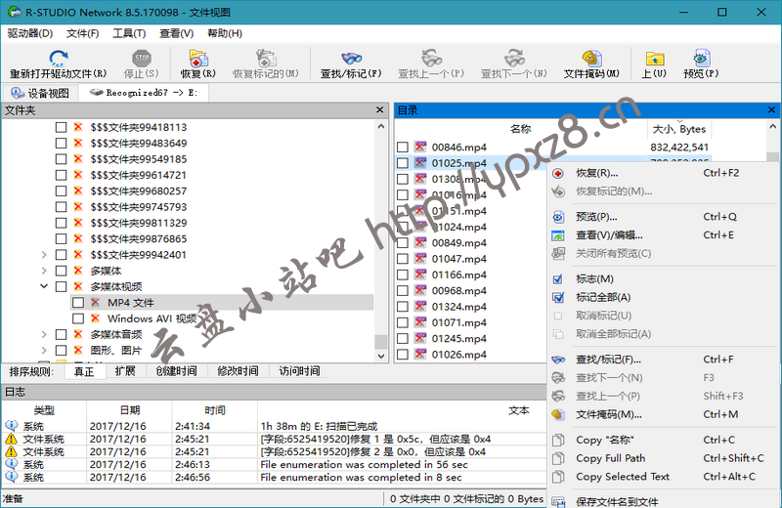Check the box for 01026.mp4
The width and height of the screenshot is (782, 508).
[403, 355]
